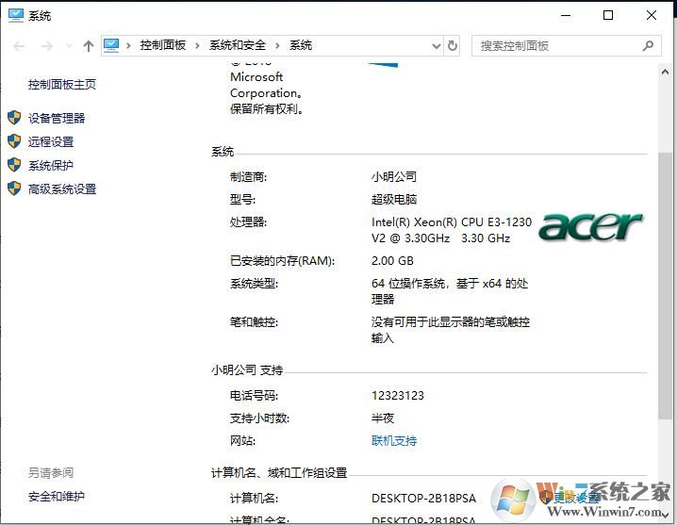This screenshot has height=525, width=677.
Task: Expand the chevron after 系统和安全
Action: point(277,45)
